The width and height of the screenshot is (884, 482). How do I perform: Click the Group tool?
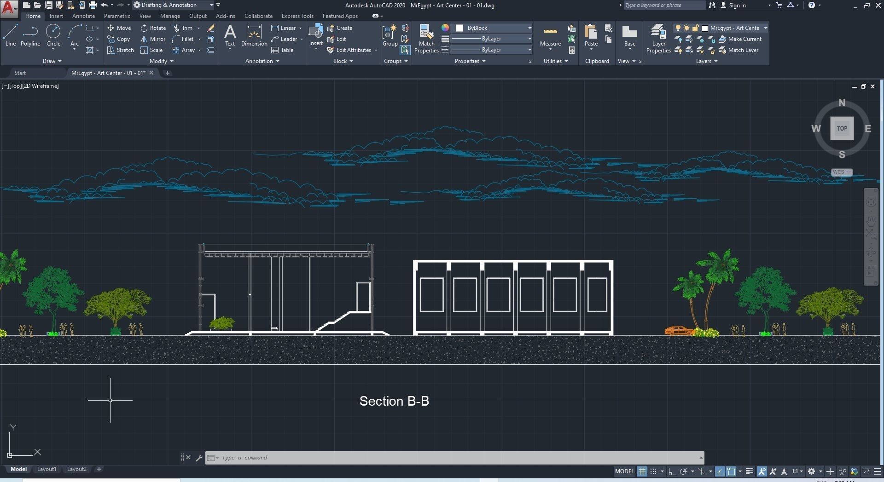pos(390,35)
